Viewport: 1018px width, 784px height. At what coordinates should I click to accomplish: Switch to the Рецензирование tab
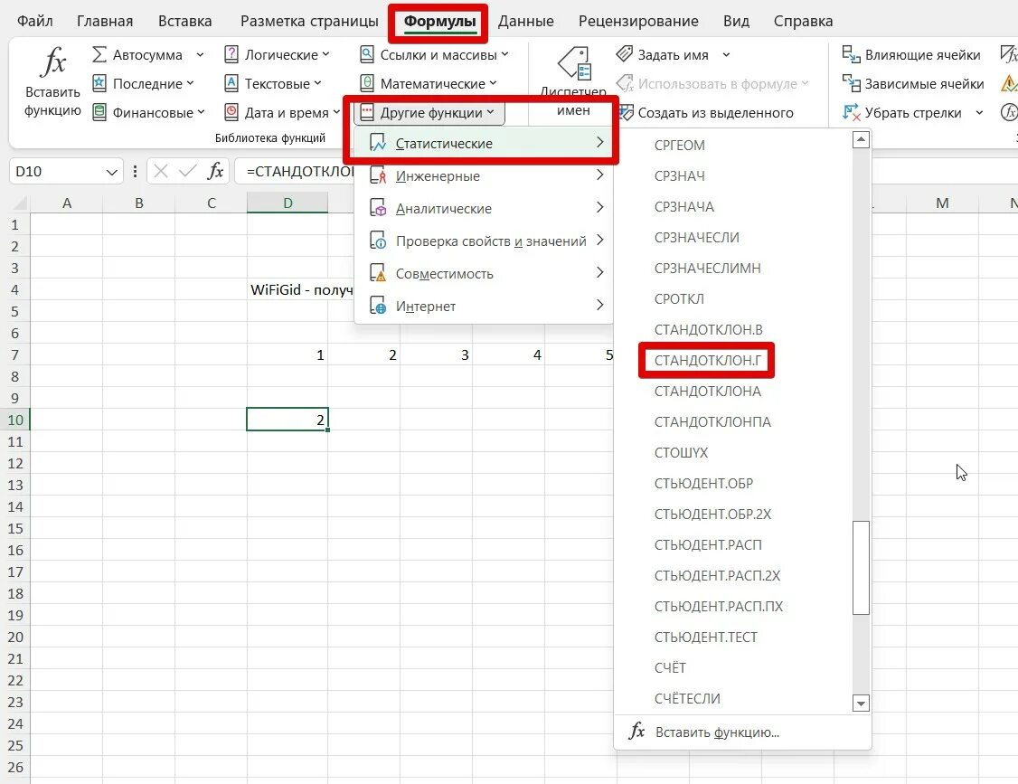click(638, 21)
